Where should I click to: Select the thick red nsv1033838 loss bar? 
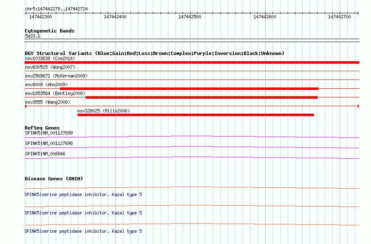[192, 62]
